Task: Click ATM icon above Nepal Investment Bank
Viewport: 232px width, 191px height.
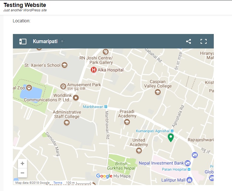Action: (195, 155)
